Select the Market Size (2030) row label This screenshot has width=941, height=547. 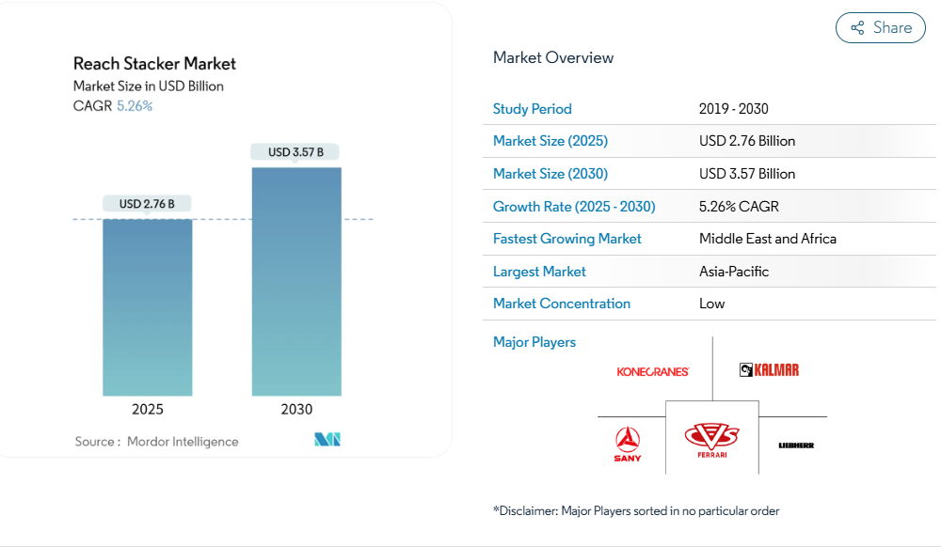click(550, 174)
